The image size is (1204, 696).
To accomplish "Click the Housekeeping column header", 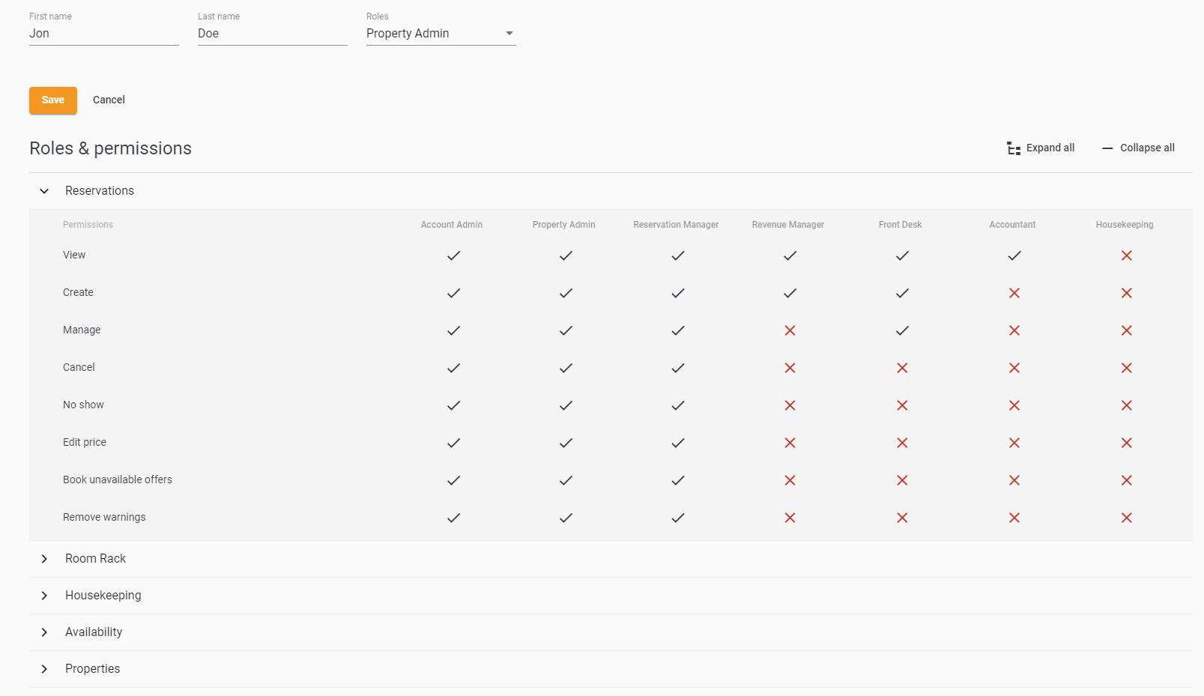I will click(x=1125, y=225).
